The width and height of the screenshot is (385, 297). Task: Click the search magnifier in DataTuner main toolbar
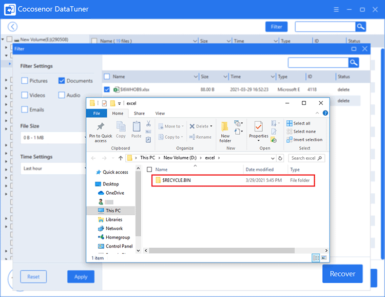click(360, 27)
